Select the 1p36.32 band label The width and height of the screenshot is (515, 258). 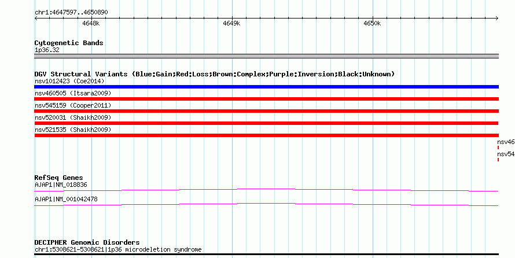tap(47, 50)
